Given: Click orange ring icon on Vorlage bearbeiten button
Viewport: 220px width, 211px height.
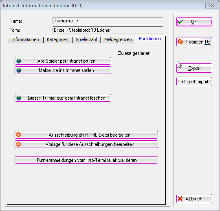Looking at the screenshot, I should coord(18,144).
